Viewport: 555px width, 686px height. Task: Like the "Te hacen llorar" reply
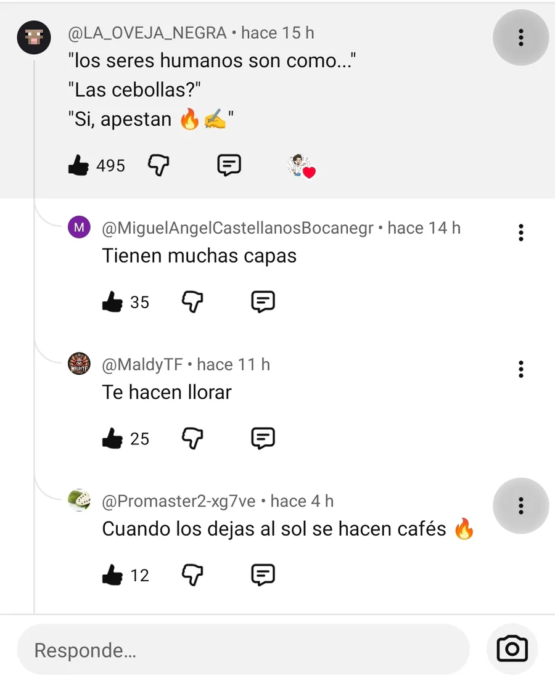112,439
